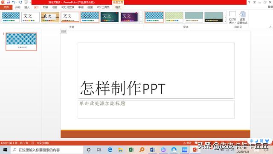
Task: Open Word from taskbar
Action: (x=153, y=150)
